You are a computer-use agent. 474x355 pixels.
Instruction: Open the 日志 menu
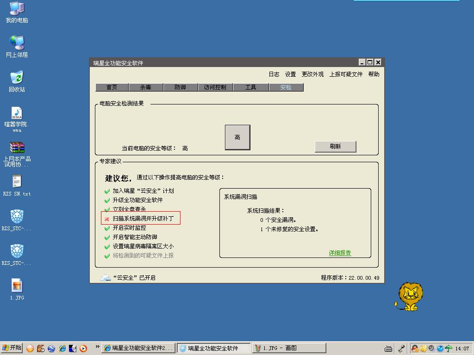tap(274, 74)
